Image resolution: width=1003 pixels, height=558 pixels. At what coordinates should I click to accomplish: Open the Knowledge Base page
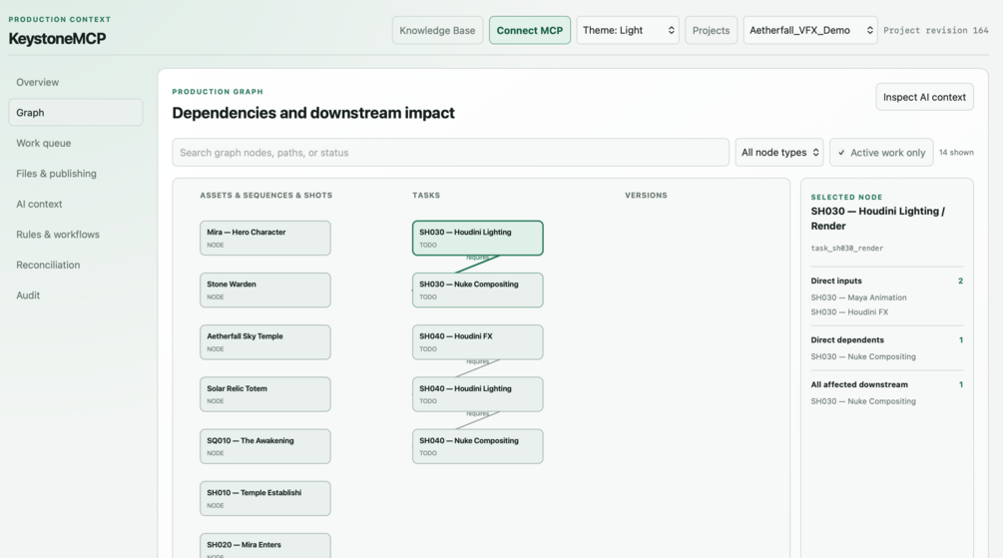(x=437, y=30)
